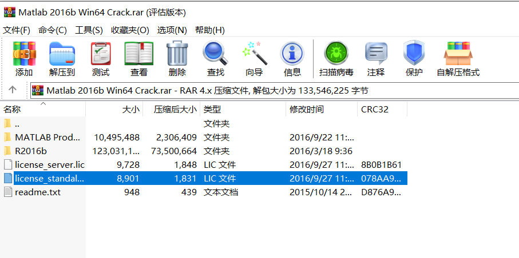Open the 选项(N) menu
Screen dimensions: 519x258
(x=172, y=30)
